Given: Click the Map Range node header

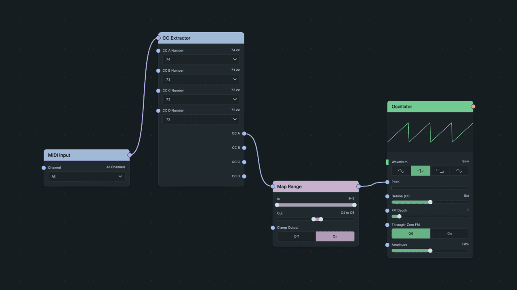Looking at the screenshot, I should click(x=316, y=186).
